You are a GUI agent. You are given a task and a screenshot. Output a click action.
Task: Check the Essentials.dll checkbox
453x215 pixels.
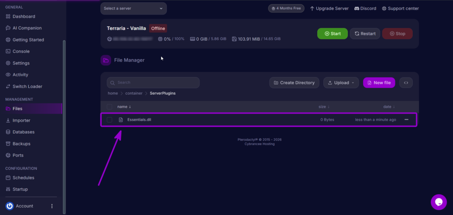110,119
